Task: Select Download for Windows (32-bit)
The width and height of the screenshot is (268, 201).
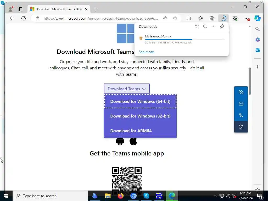Action: [140, 116]
